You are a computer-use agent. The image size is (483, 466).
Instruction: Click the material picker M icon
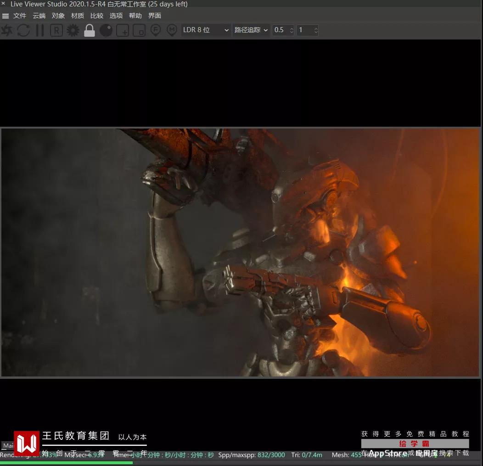click(172, 30)
